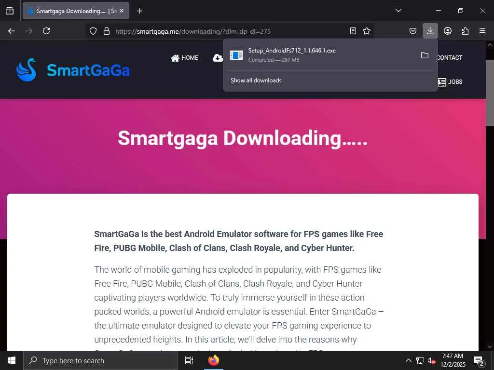Click the tracking protection shield icon
The width and height of the screenshot is (494, 370).
(93, 31)
